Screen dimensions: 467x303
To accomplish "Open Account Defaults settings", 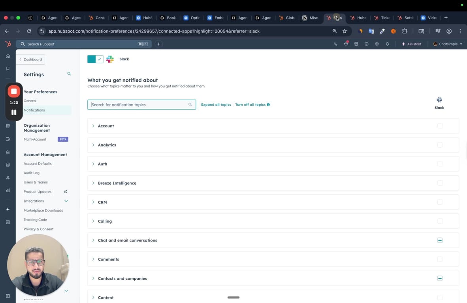I will [38, 164].
